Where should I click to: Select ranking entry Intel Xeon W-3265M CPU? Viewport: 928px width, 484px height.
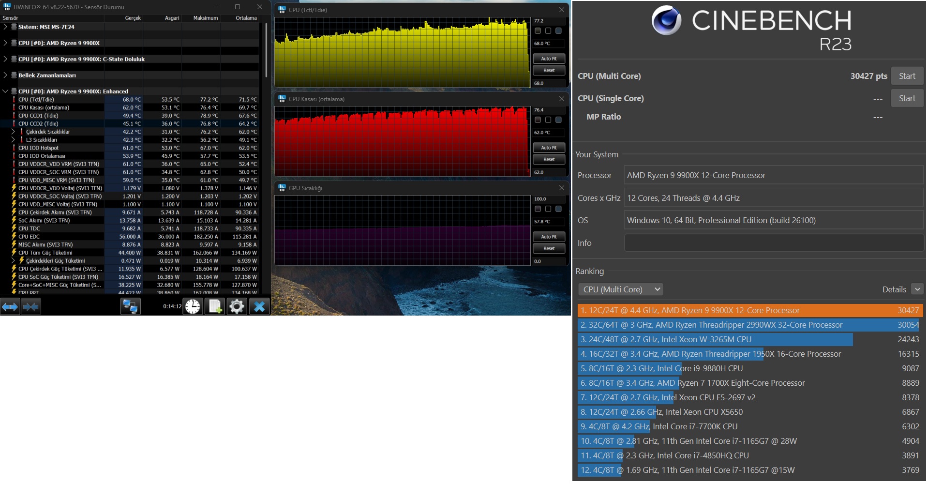750,339
